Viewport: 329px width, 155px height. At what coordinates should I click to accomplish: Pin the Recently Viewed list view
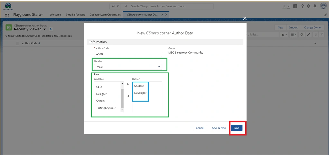pyautogui.click(x=51, y=29)
